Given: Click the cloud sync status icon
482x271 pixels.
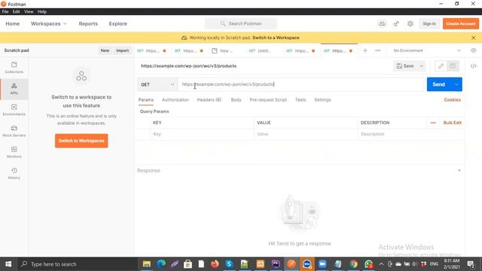Looking at the screenshot, I should (x=382, y=23).
